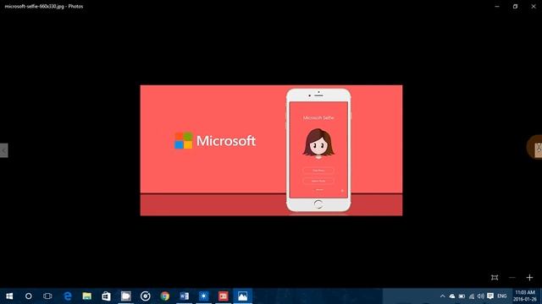
Task: Switch to Microsoft Word
Action: [185, 296]
